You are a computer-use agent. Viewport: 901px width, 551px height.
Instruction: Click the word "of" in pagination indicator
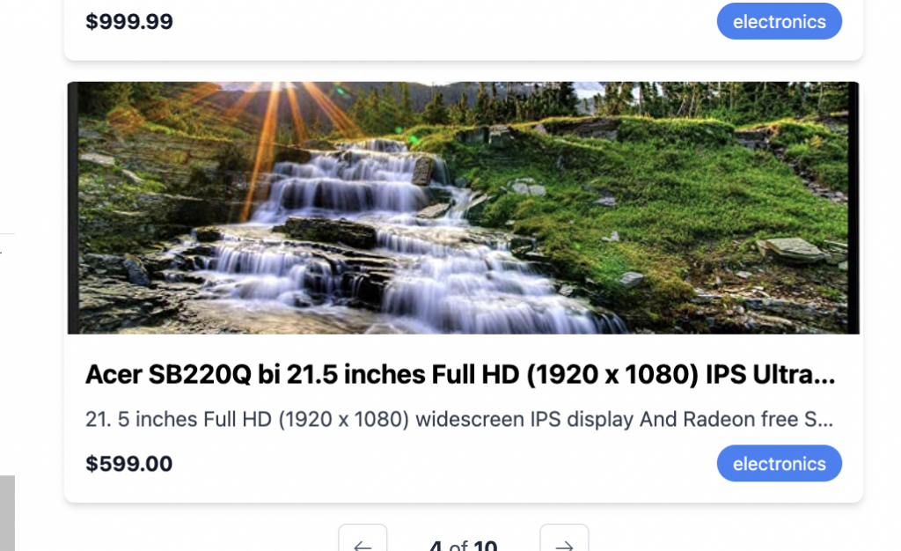[x=458, y=545]
